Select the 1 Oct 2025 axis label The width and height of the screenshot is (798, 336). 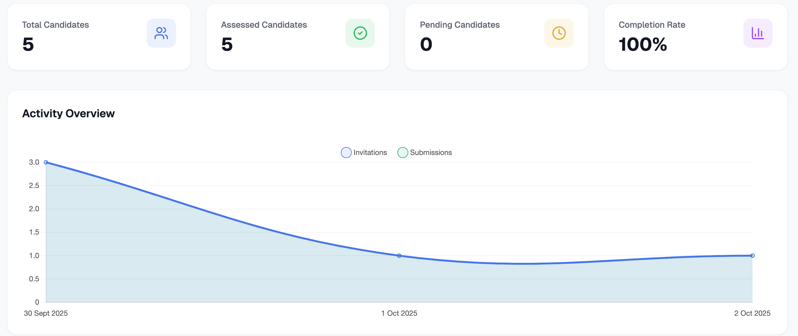399,313
